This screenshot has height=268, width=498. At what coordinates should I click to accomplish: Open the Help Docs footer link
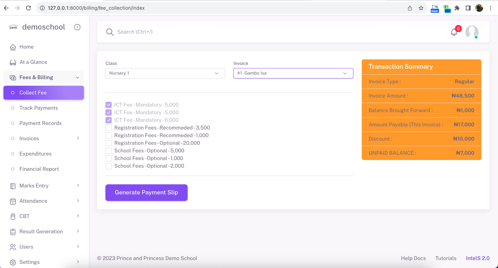[413, 258]
